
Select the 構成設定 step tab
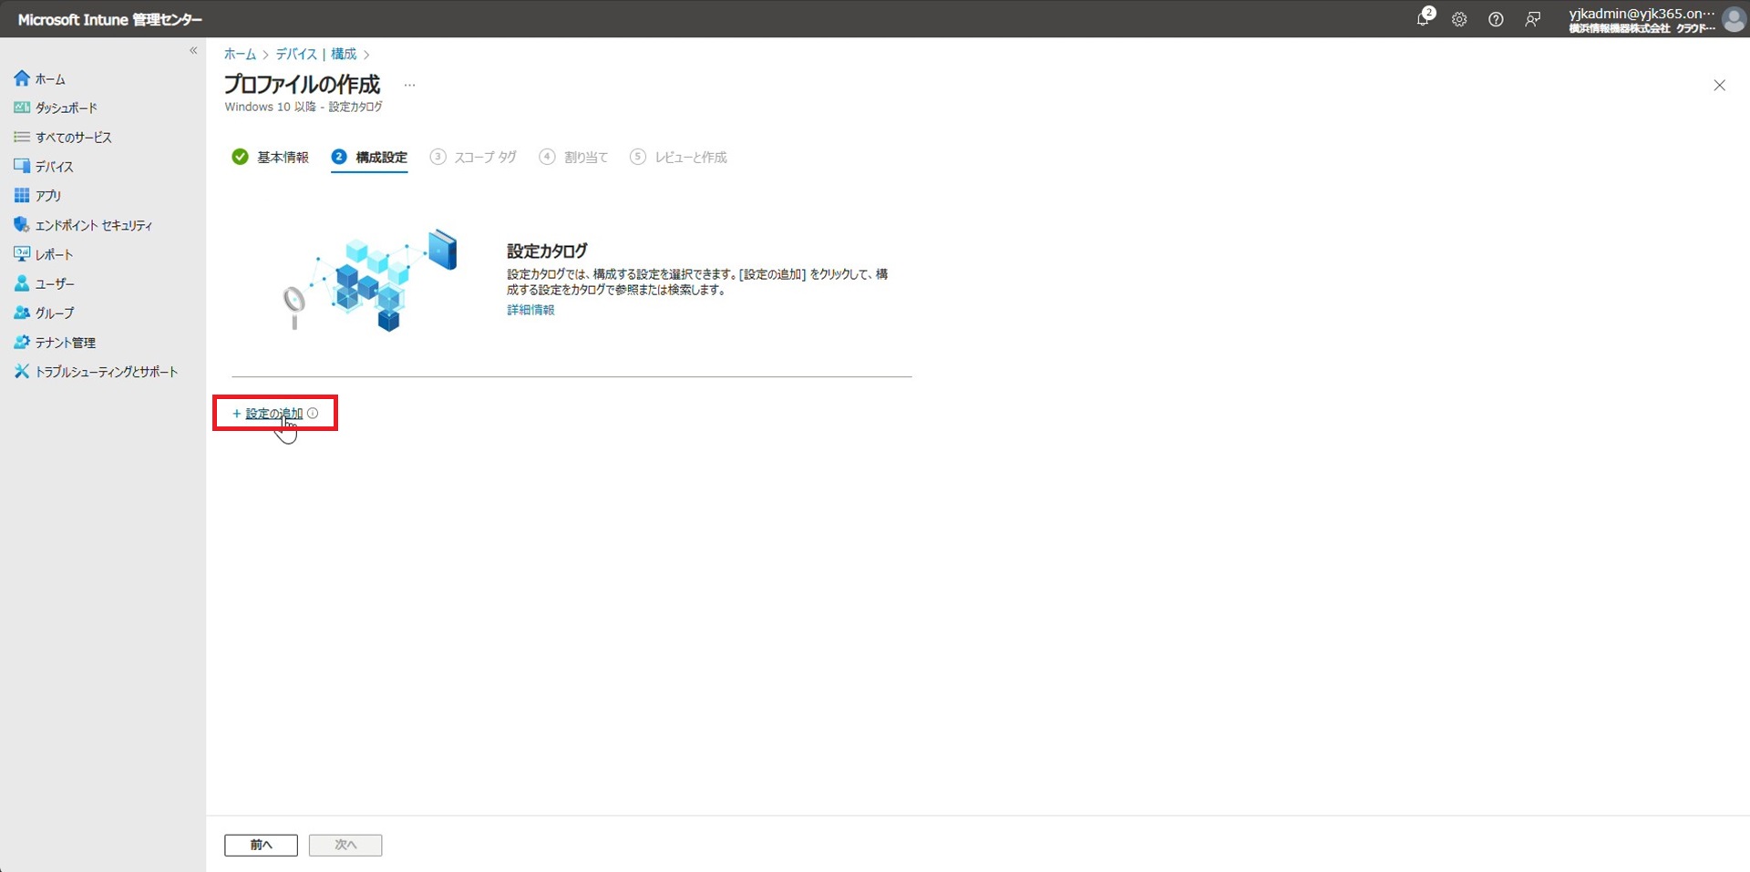380,158
